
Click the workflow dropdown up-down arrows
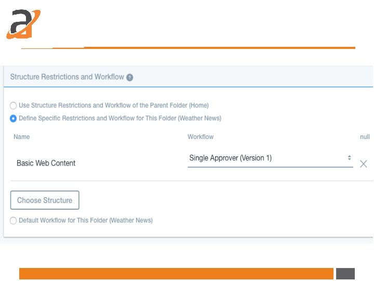pyautogui.click(x=349, y=158)
